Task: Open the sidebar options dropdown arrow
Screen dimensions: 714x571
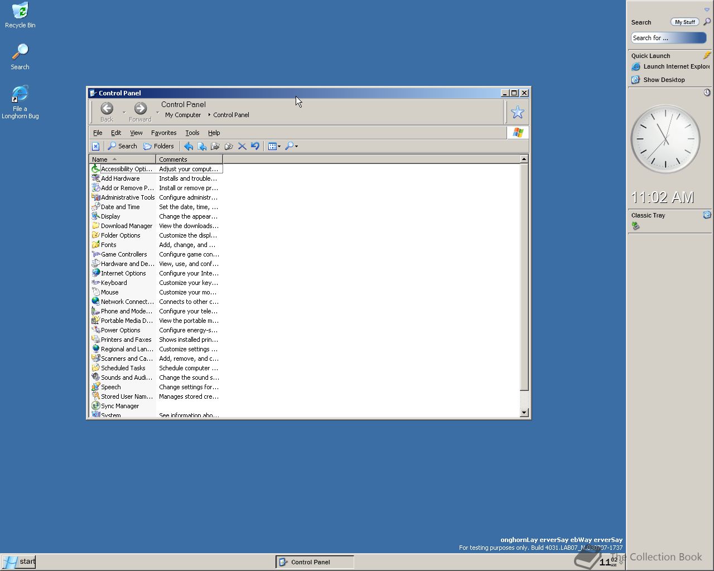Action: coord(707,9)
